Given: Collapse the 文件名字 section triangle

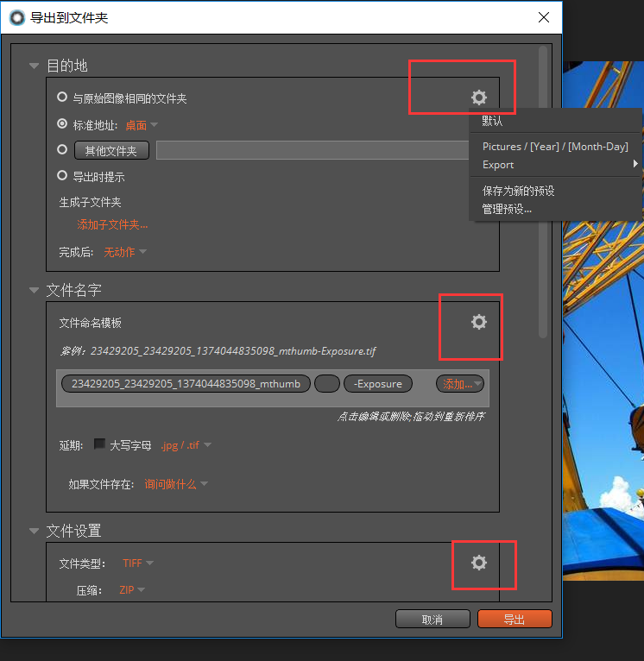Looking at the screenshot, I should pyautogui.click(x=34, y=290).
